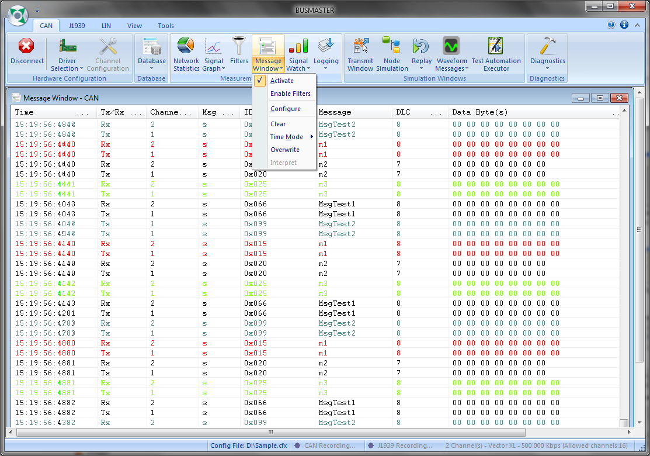
Task: Click the outer window vertical scrollbar up arrow
Action: click(x=639, y=92)
